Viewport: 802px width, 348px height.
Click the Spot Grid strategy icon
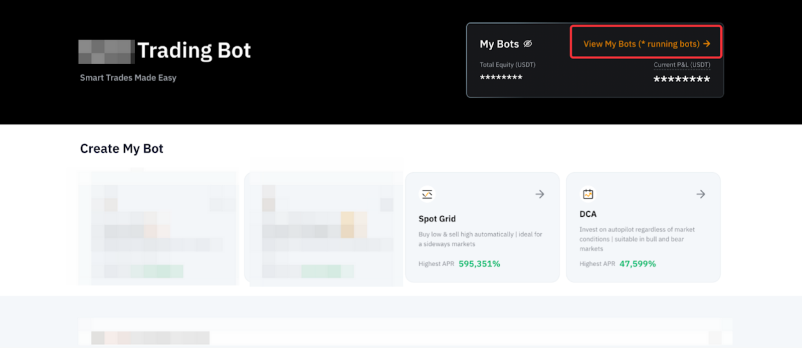pyautogui.click(x=427, y=194)
